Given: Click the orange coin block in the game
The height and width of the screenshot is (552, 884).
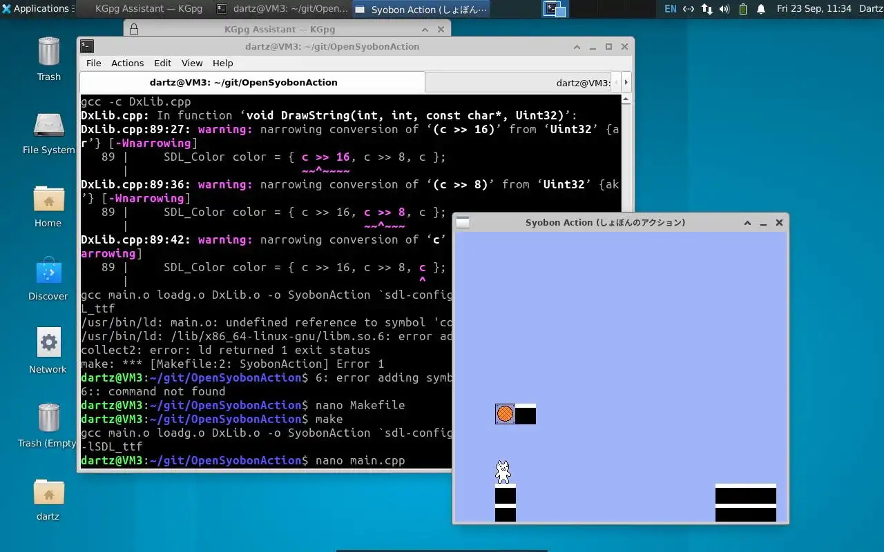Looking at the screenshot, I should coord(505,414).
